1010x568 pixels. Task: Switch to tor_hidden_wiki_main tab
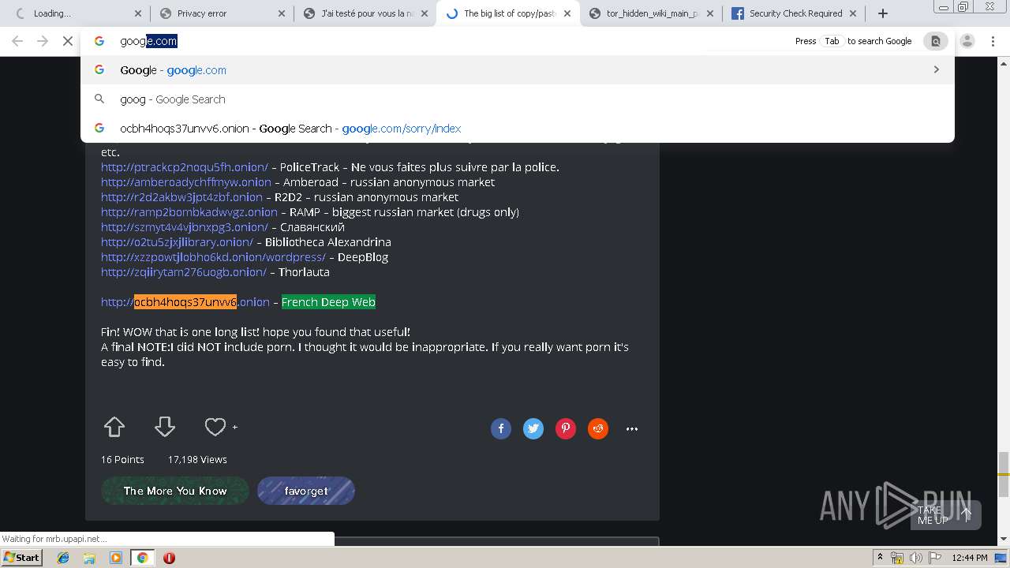pyautogui.click(x=650, y=13)
